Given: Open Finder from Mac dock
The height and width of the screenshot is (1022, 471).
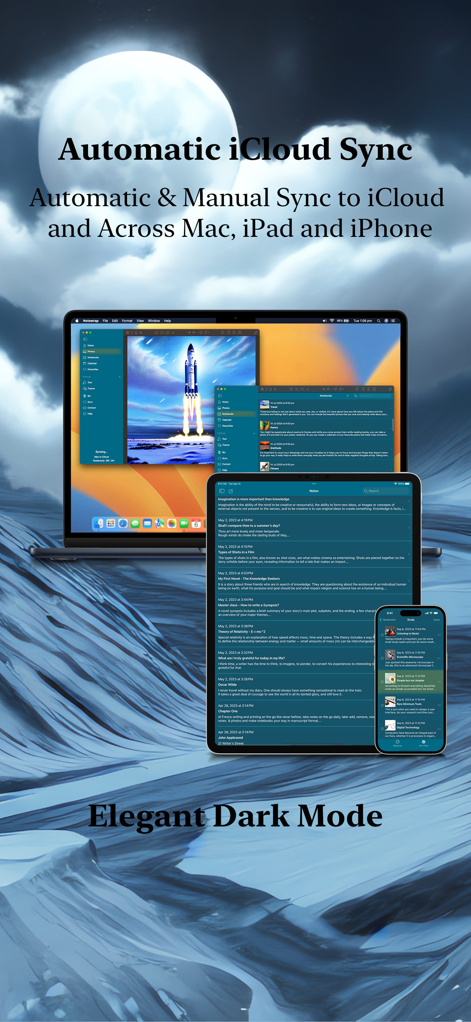Looking at the screenshot, I should point(99,524).
